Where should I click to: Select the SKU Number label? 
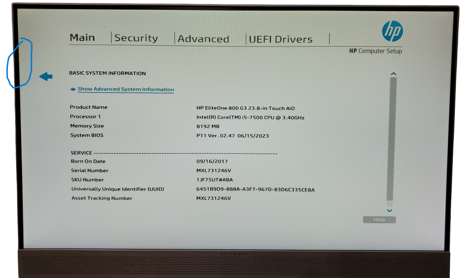87,180
